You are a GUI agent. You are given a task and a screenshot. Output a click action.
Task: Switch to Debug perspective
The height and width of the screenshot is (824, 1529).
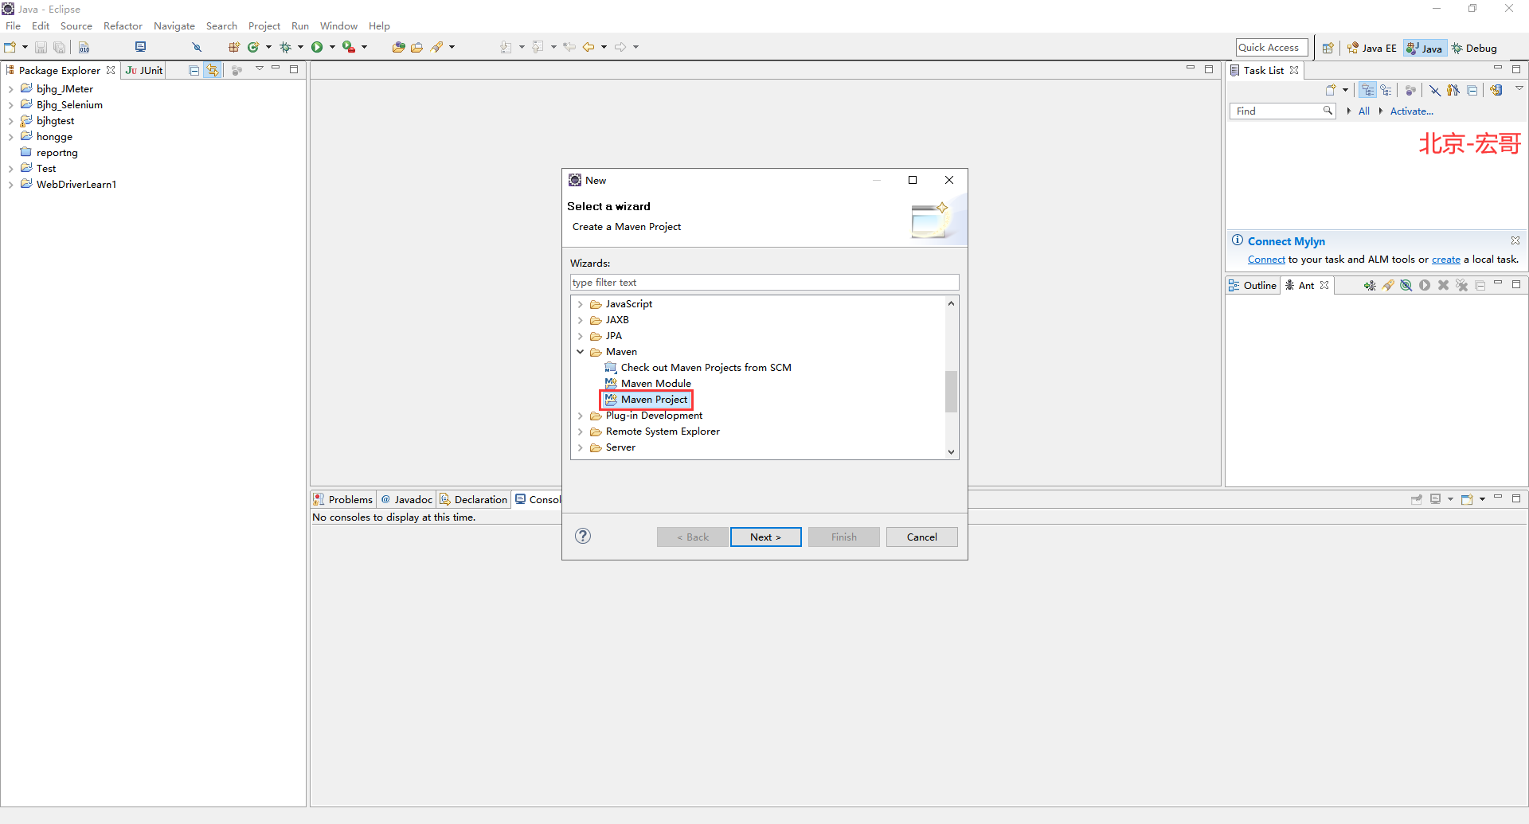(x=1474, y=49)
